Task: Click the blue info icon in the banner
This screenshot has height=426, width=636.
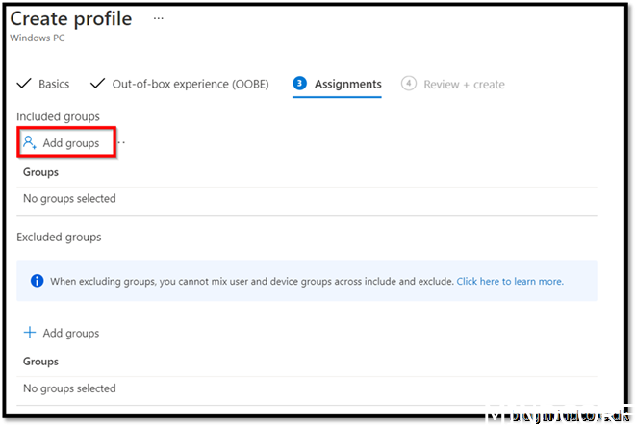Action: (38, 282)
